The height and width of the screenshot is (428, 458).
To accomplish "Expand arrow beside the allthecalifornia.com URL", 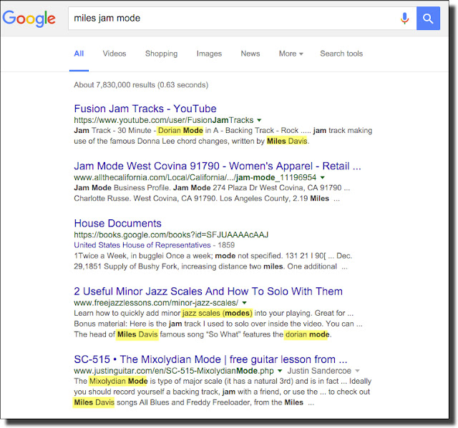I will (323, 177).
